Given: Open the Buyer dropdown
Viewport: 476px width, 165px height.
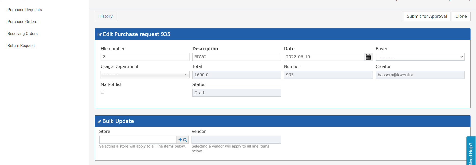Looking at the screenshot, I should 420,57.
